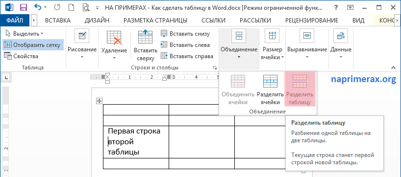
Task: Create a new blank document icon
Action: coord(72,7)
